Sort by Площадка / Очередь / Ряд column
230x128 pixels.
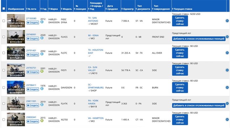point(96,6)
